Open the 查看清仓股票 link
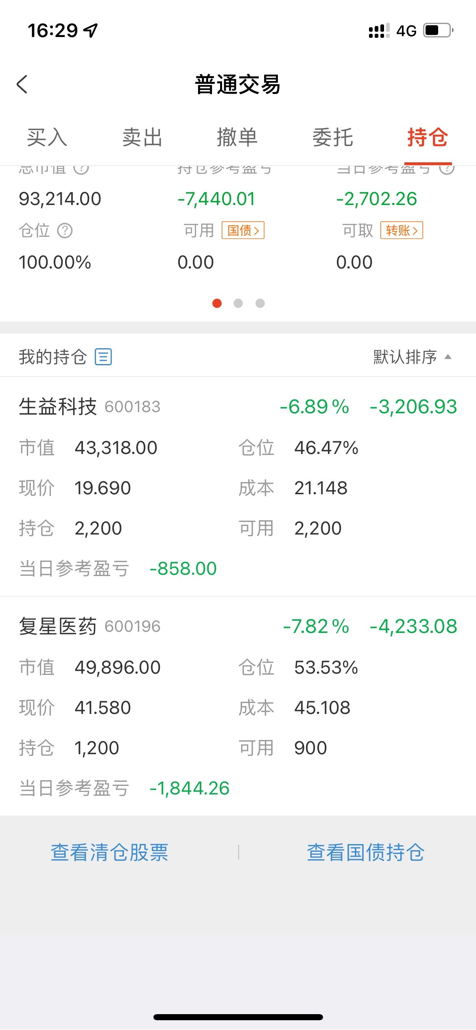The width and height of the screenshot is (476, 1030). pos(109,852)
